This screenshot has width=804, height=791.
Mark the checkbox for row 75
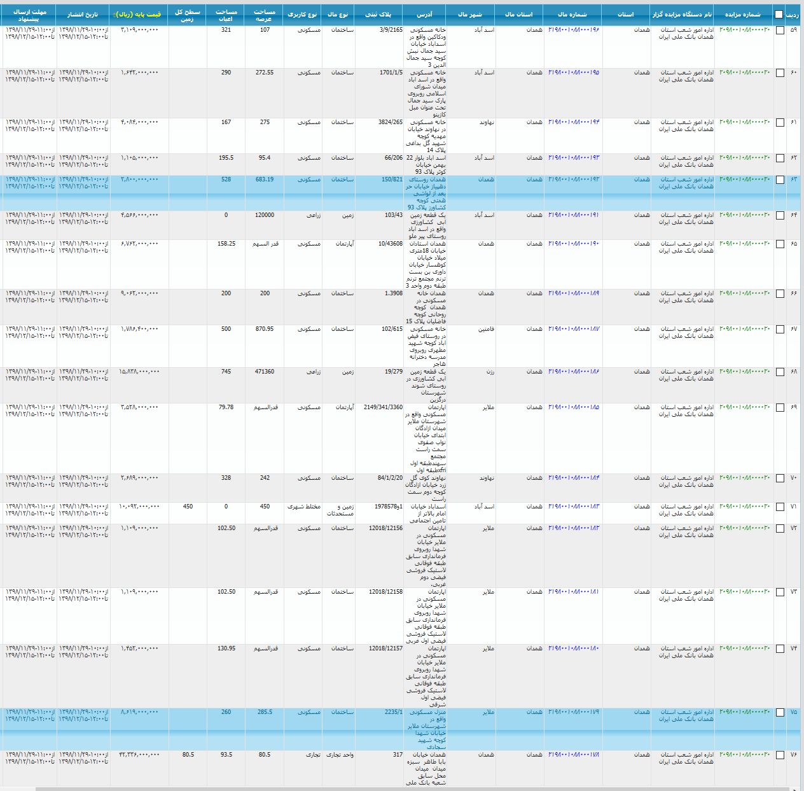780,713
